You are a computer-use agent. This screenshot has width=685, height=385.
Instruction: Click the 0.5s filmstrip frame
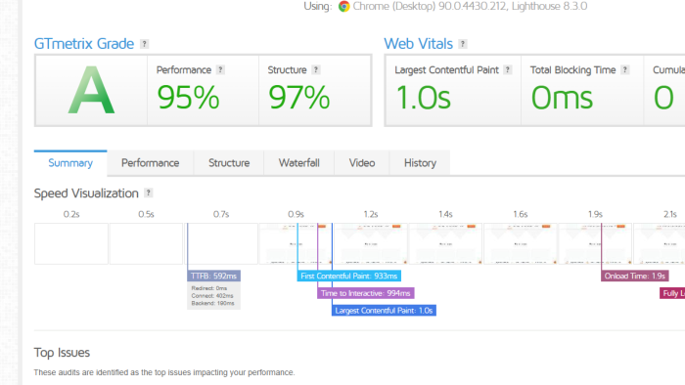(x=147, y=243)
